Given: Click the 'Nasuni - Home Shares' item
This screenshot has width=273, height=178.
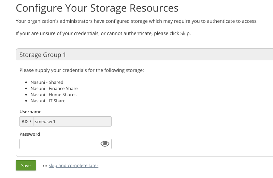Looking at the screenshot, I should (53, 94).
